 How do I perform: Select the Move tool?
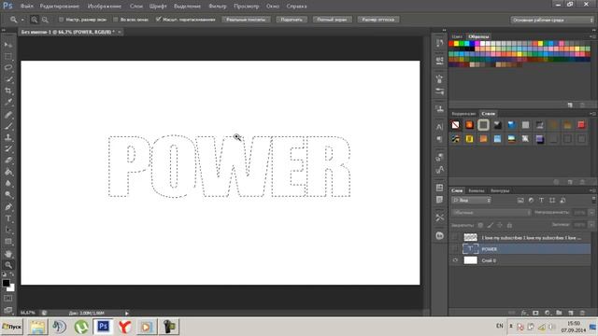click(8, 45)
